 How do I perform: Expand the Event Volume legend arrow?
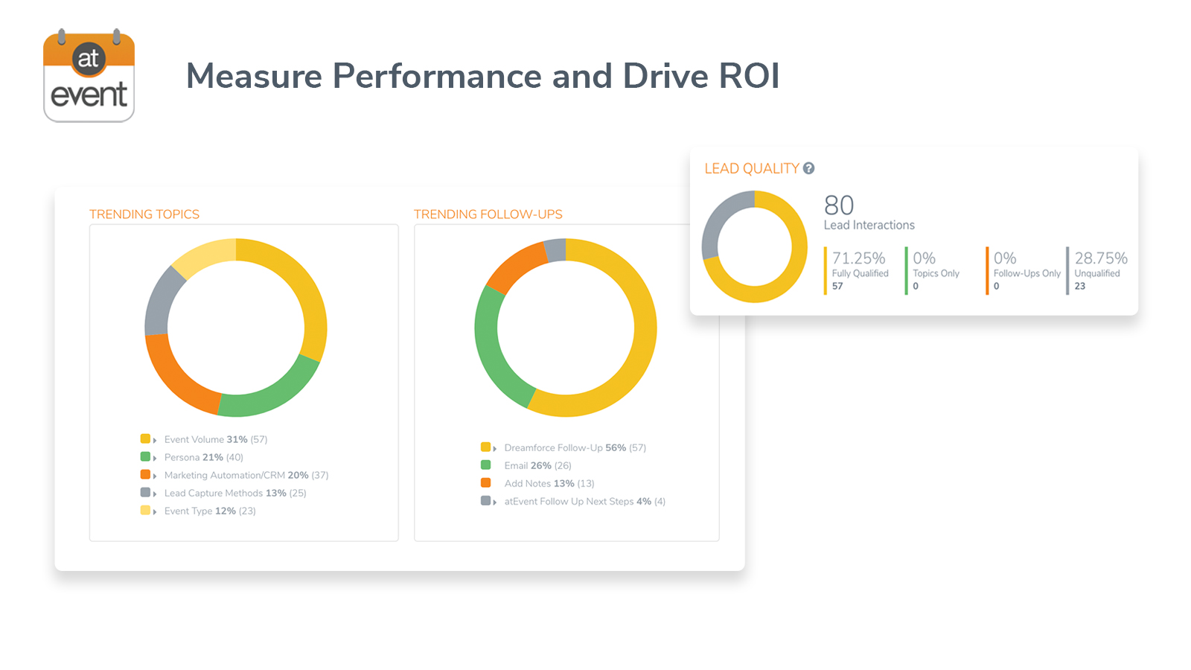(155, 440)
